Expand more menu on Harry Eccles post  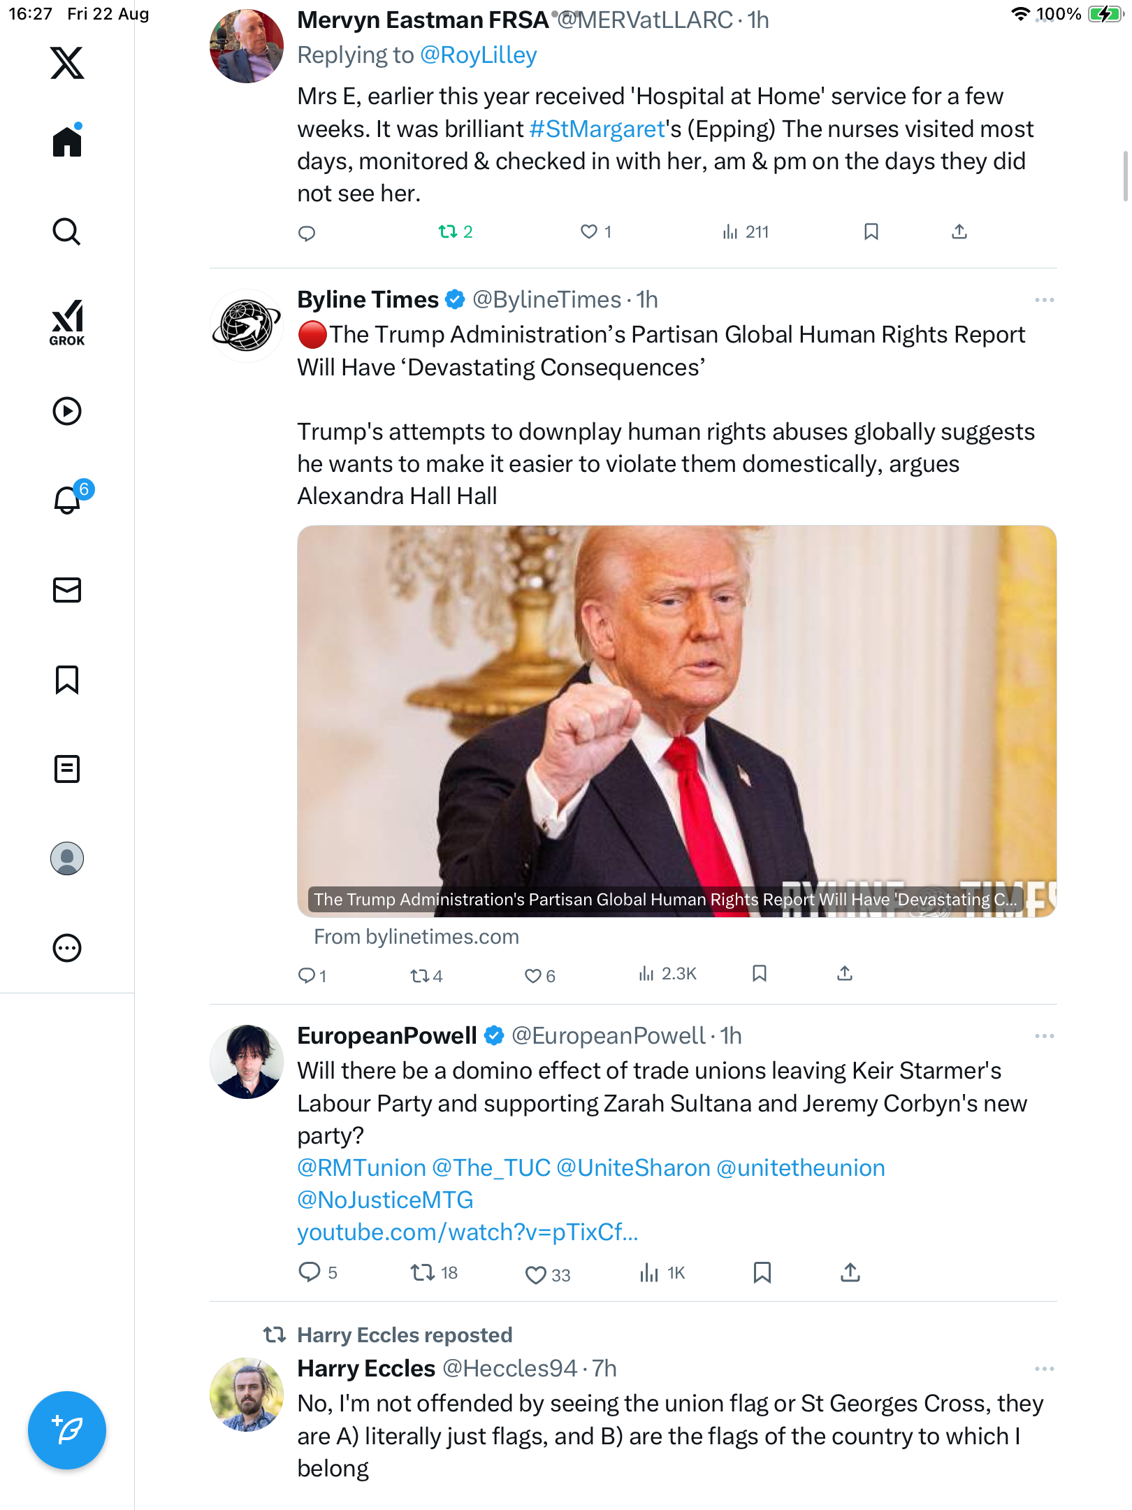pyautogui.click(x=1044, y=1369)
